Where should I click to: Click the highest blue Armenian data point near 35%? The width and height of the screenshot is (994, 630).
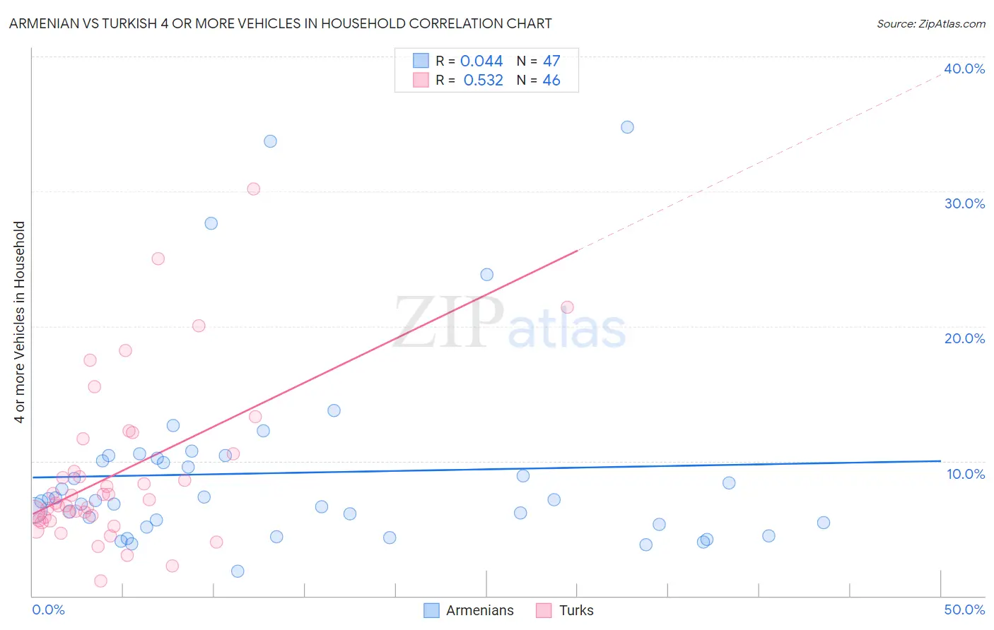click(x=627, y=127)
